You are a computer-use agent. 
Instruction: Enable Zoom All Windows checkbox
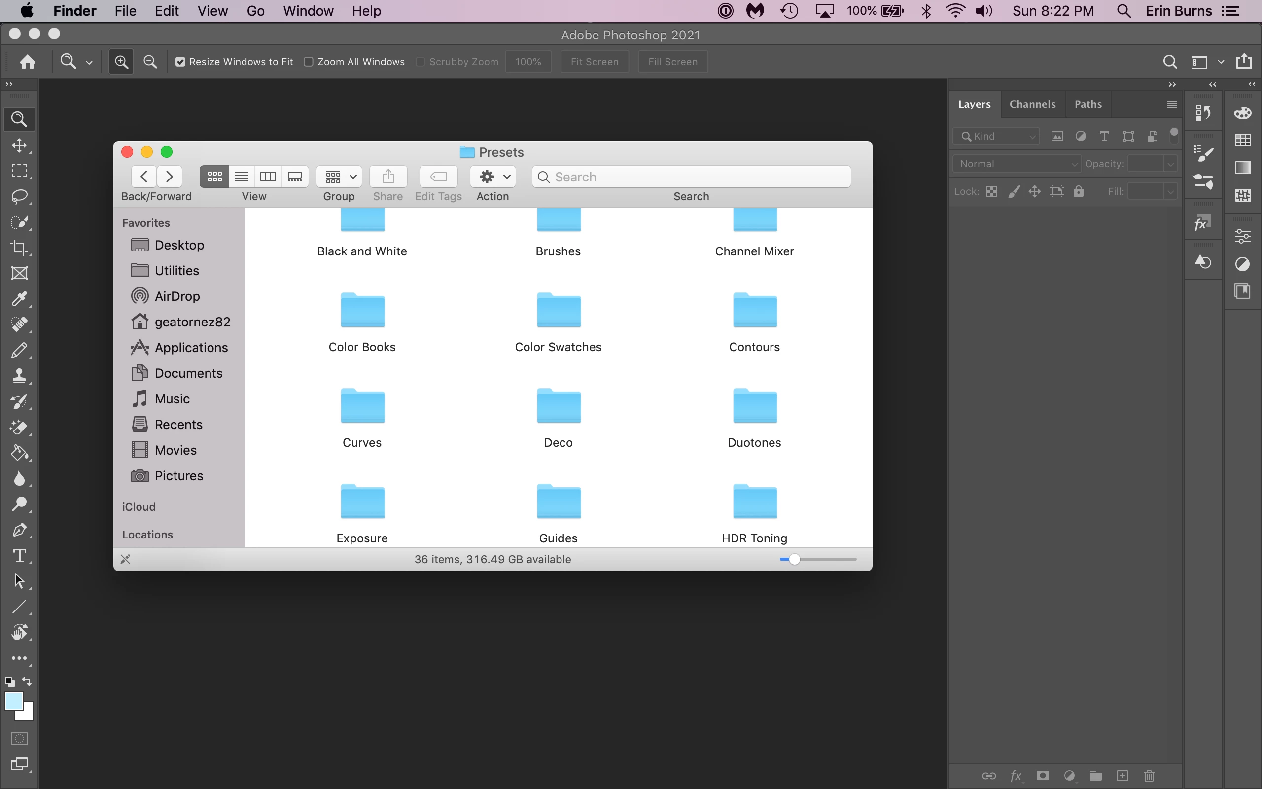point(309,62)
